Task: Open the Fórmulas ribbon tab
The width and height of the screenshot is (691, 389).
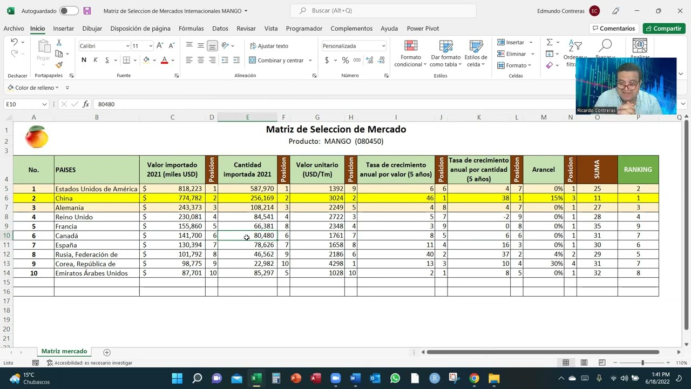Action: [x=191, y=29]
